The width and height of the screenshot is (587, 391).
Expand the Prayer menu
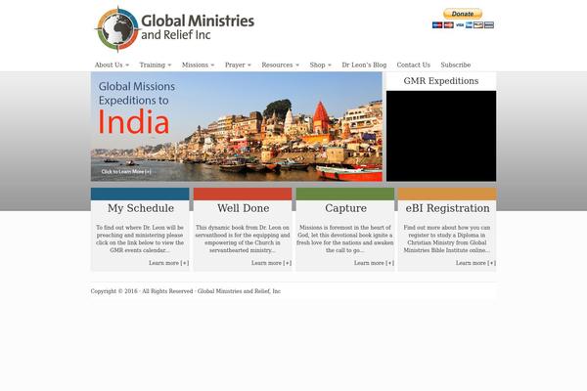238,65
